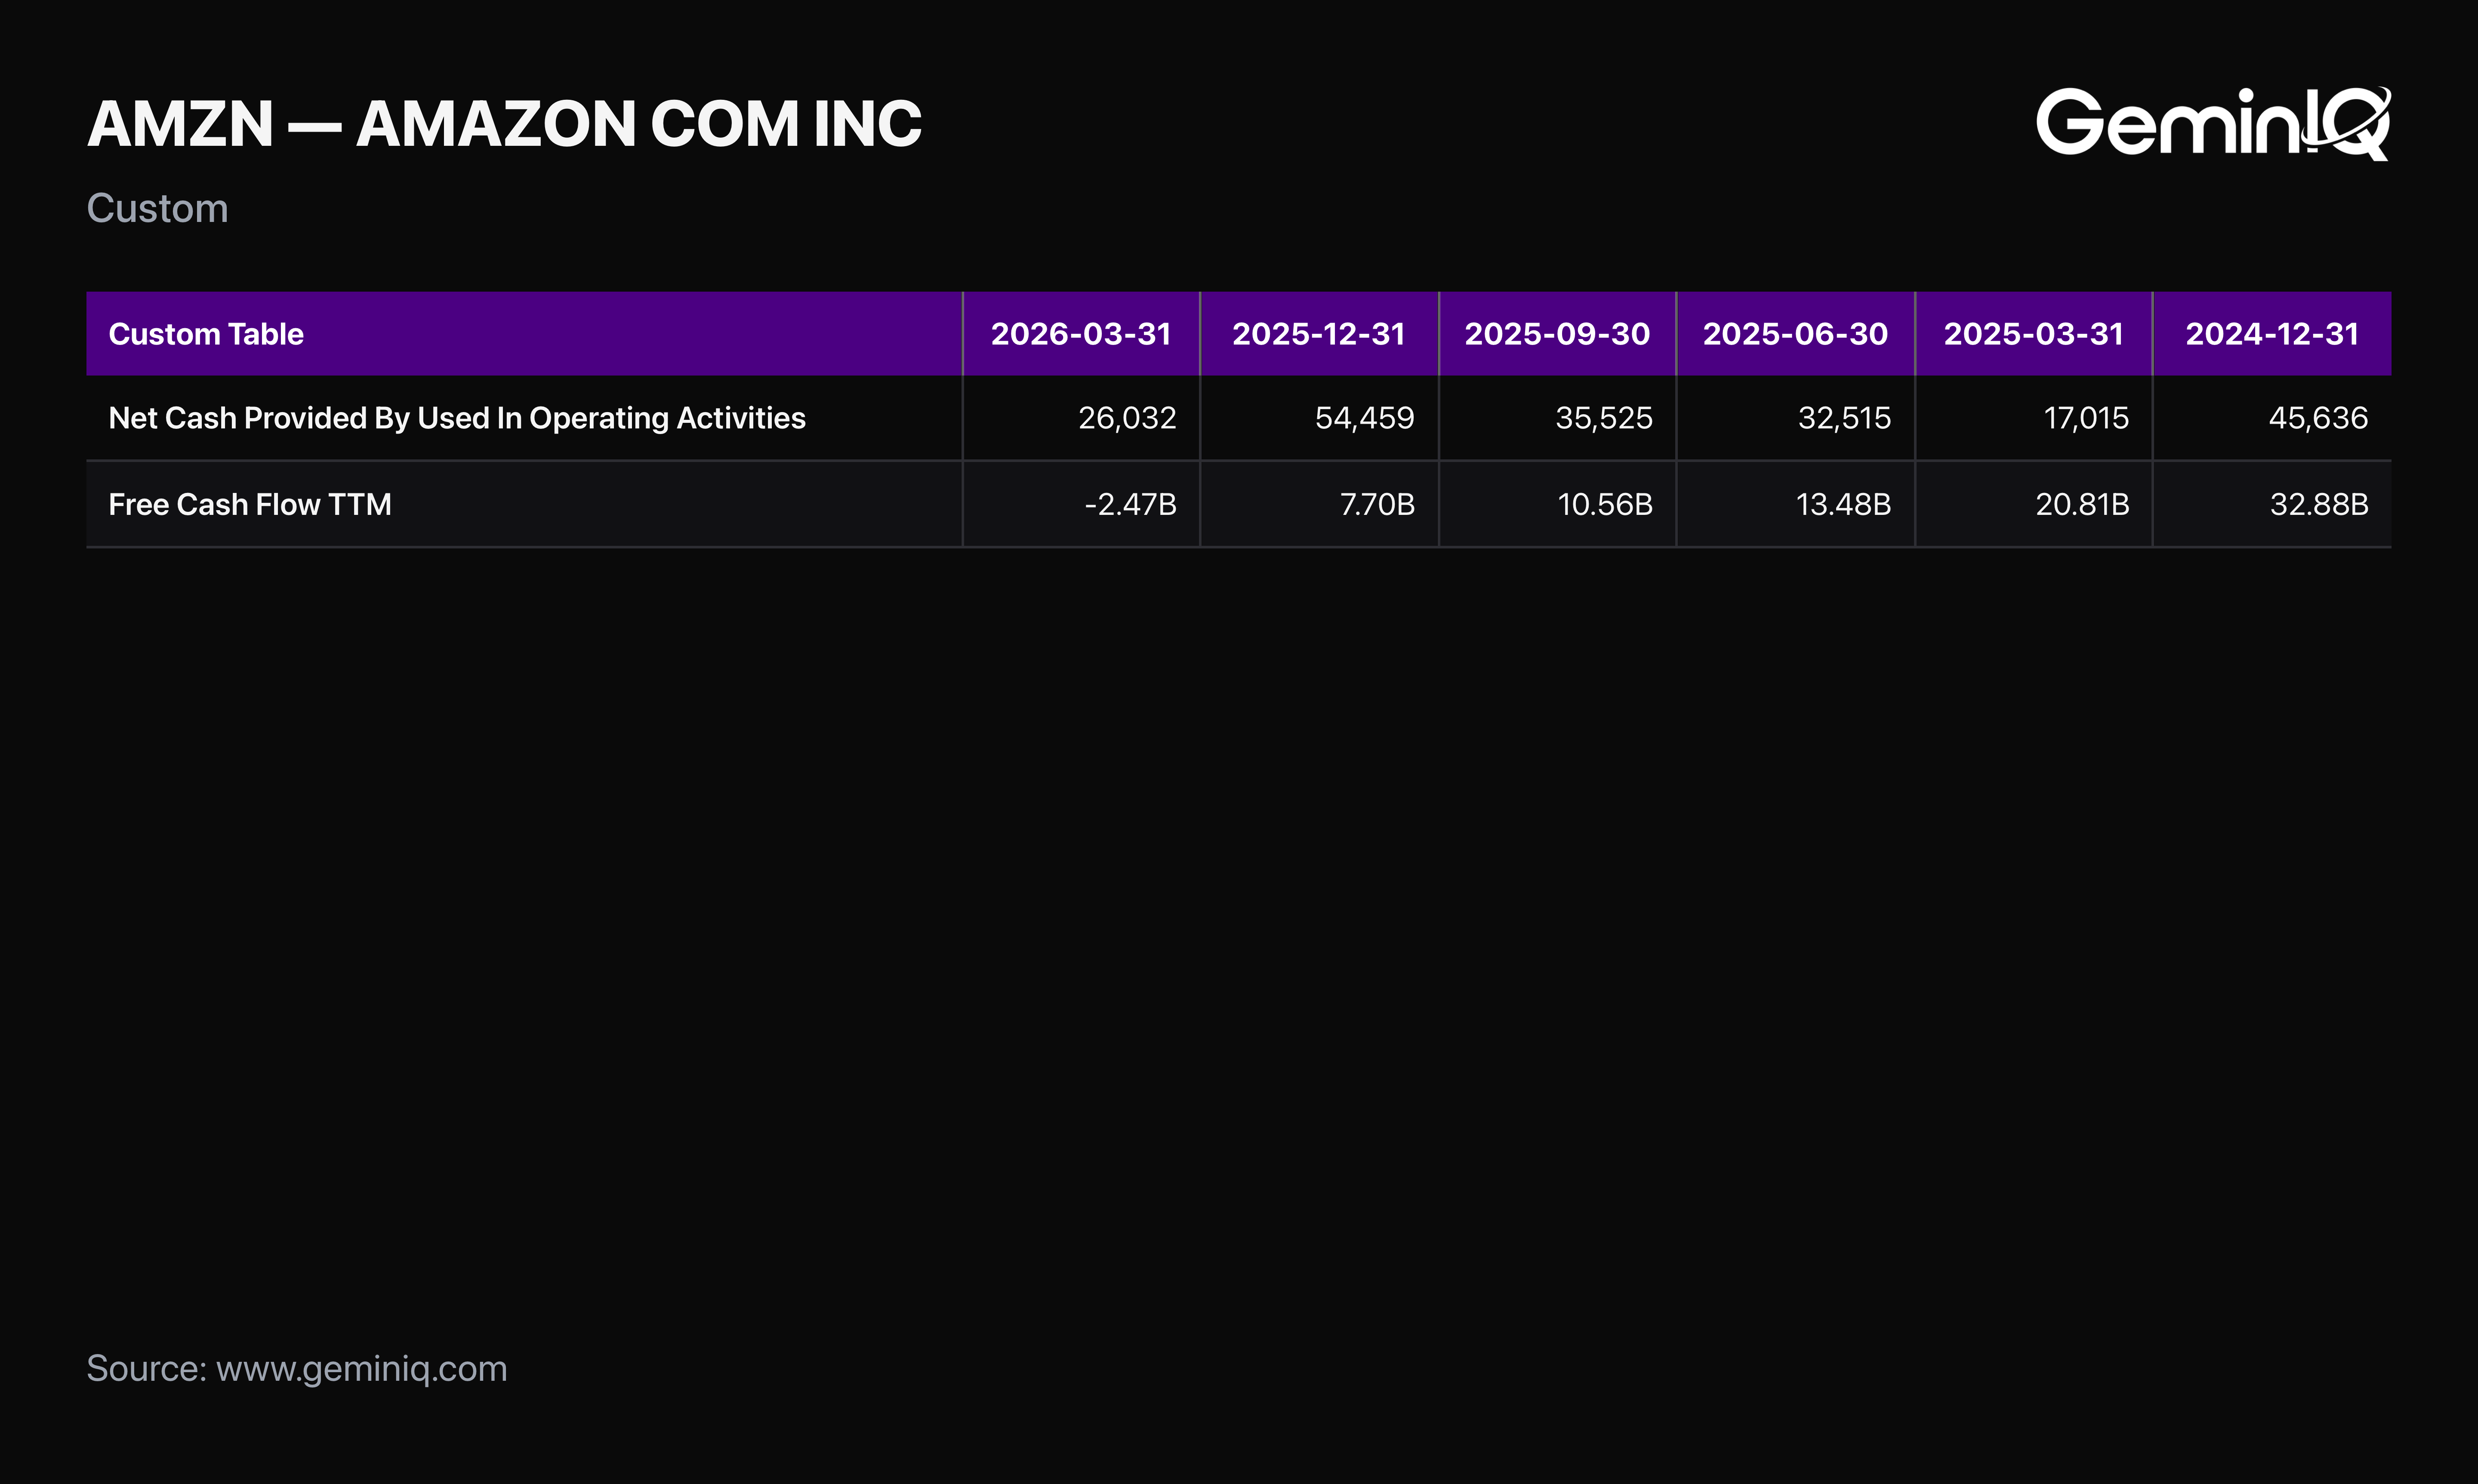Select the 2025-12-31 column header
2478x1484 pixels.
(1319, 334)
